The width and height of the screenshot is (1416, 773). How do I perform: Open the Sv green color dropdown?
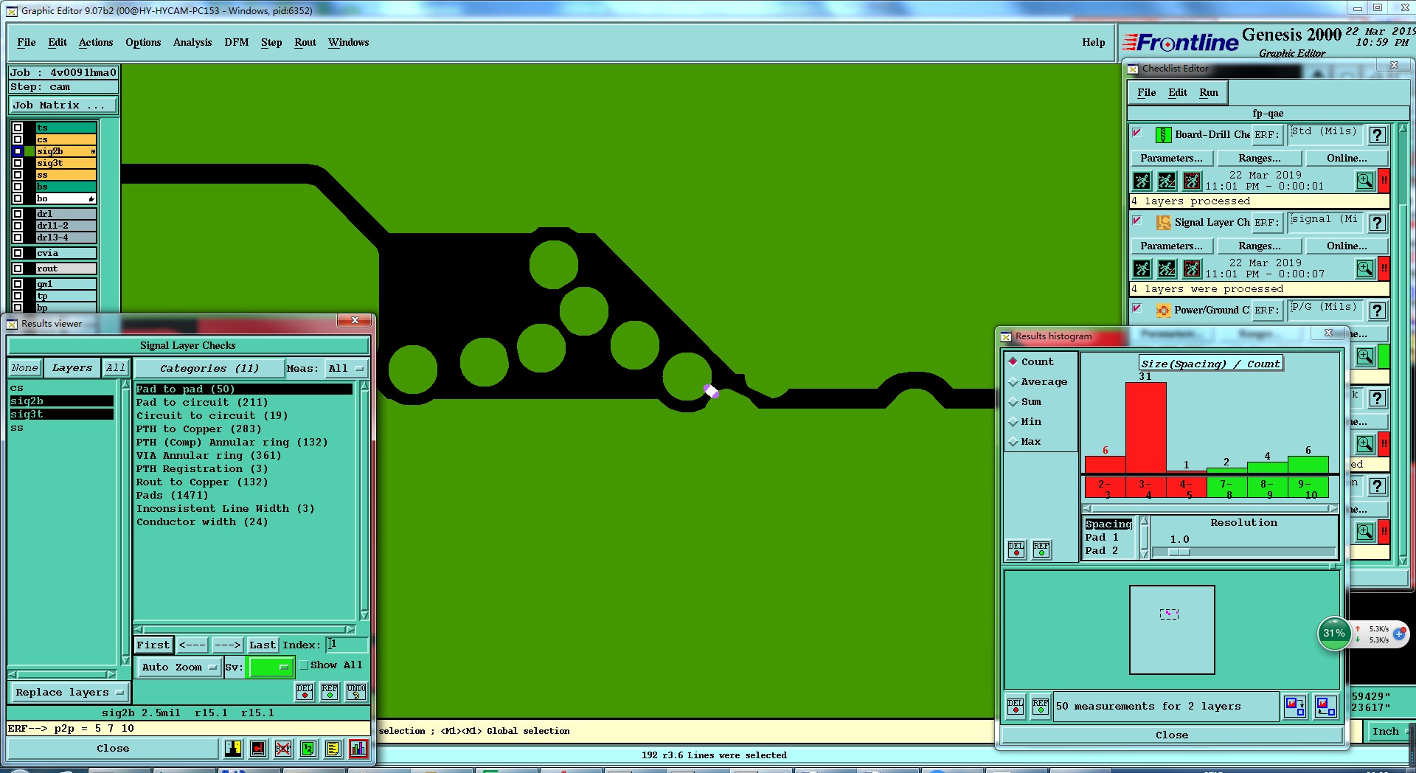[271, 668]
